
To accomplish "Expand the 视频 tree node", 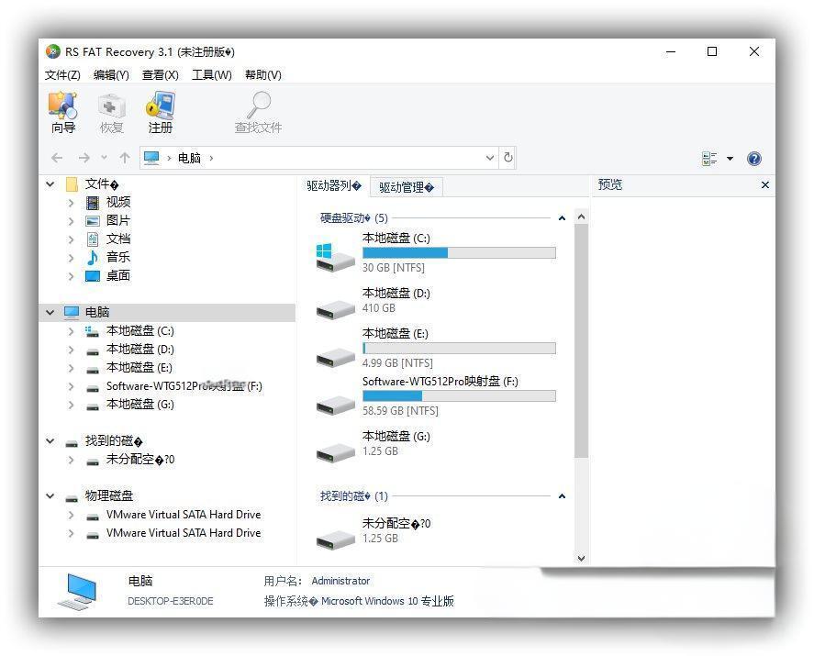I will (x=71, y=203).
